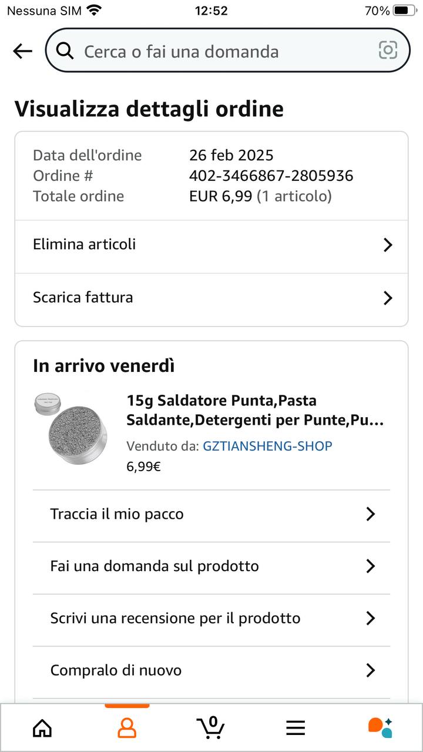The image size is (423, 752).
Task: Go to Home tab icon
Action: pos(42,728)
